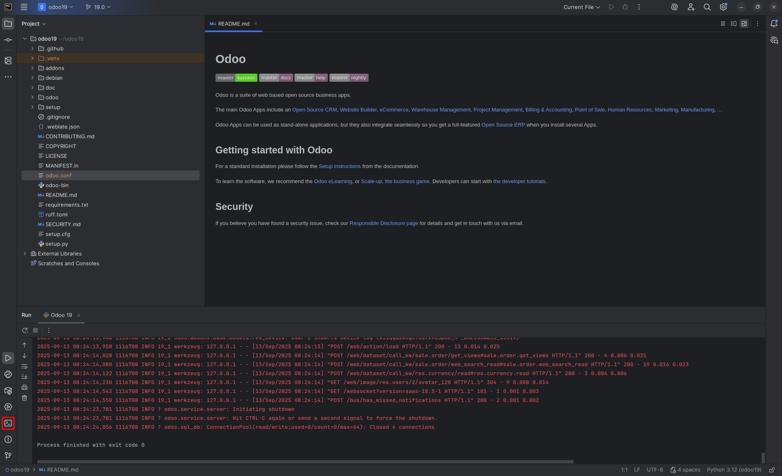Viewport: 782px width, 476px height.
Task: Open the main hamburger menu
Action: point(24,7)
